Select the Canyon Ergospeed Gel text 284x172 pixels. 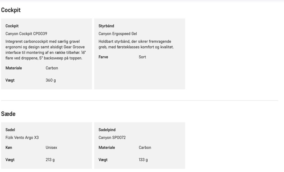click(x=118, y=34)
